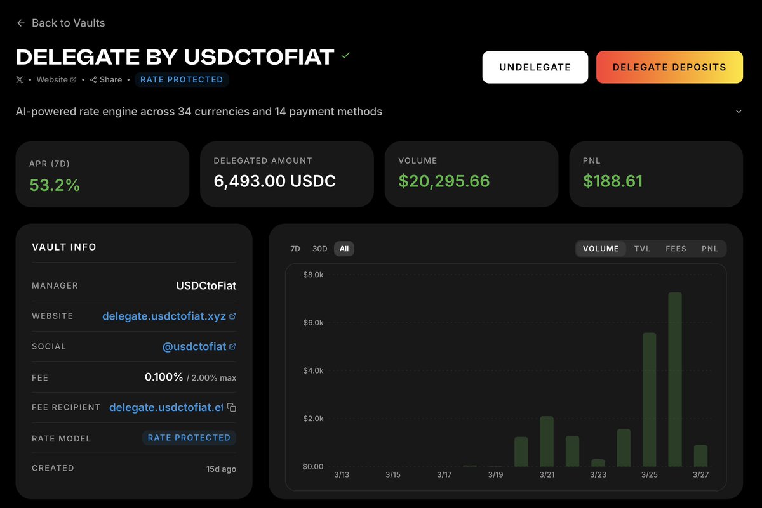Click the 3/21 volume bar
This screenshot has width=762, height=508.
tap(547, 441)
